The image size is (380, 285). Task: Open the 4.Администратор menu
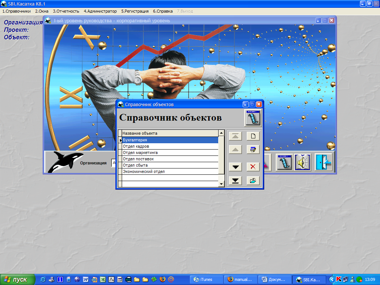[100, 11]
